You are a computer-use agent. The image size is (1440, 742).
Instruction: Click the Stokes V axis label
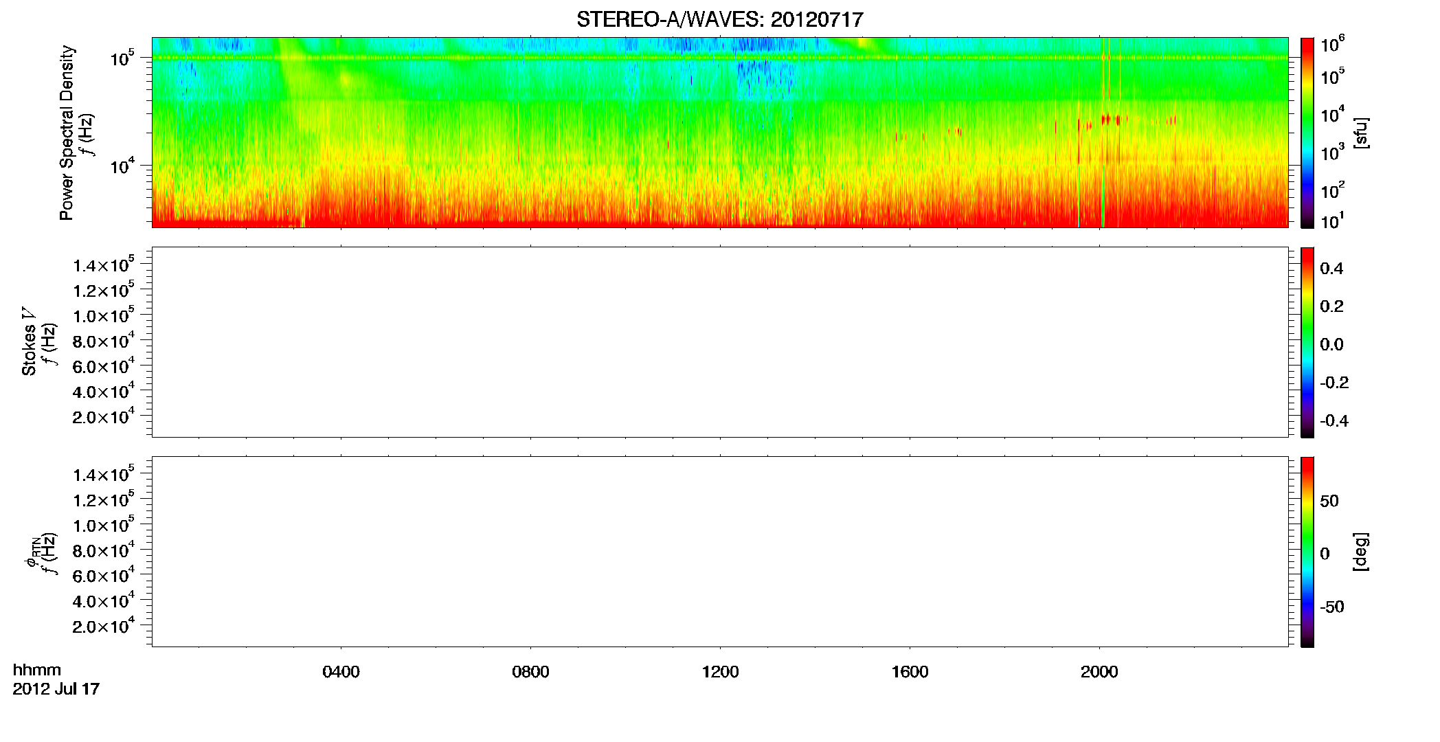pyautogui.click(x=29, y=341)
